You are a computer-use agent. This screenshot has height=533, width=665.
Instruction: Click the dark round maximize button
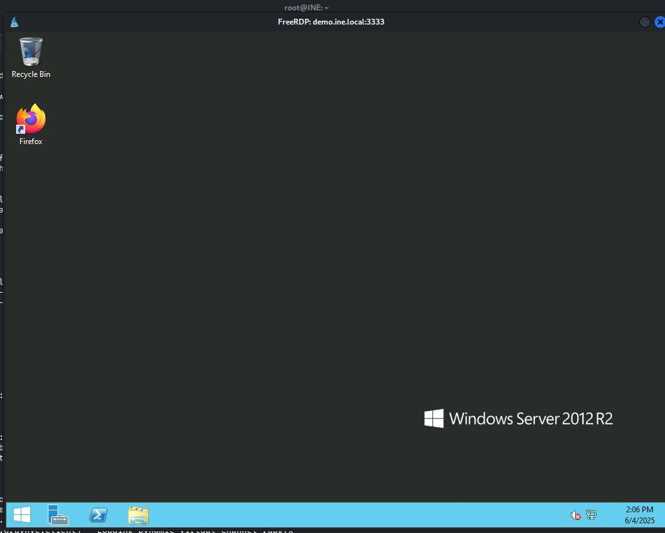click(x=644, y=22)
